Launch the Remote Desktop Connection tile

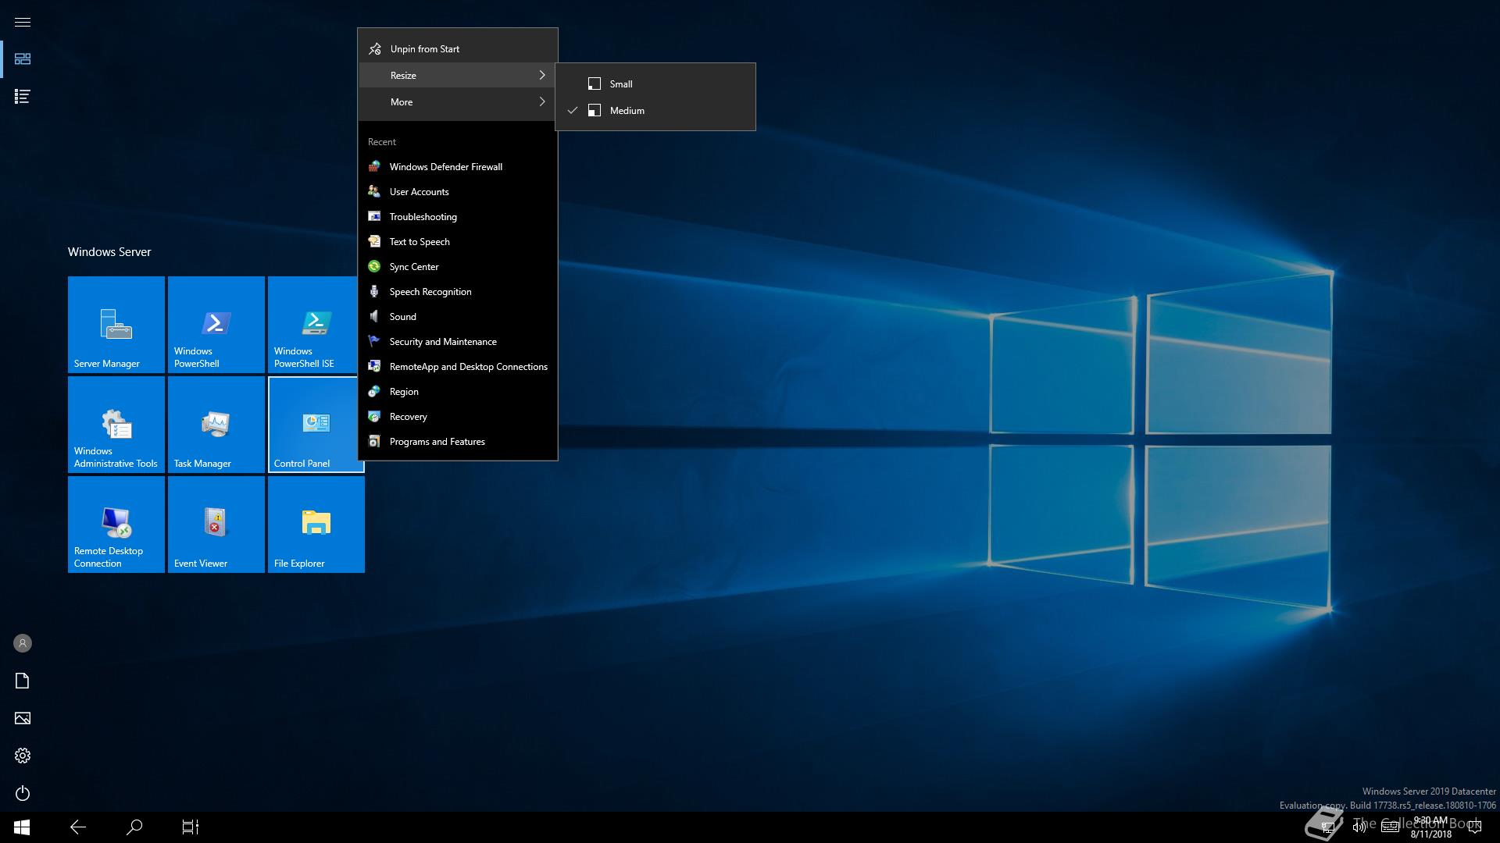[x=116, y=525]
